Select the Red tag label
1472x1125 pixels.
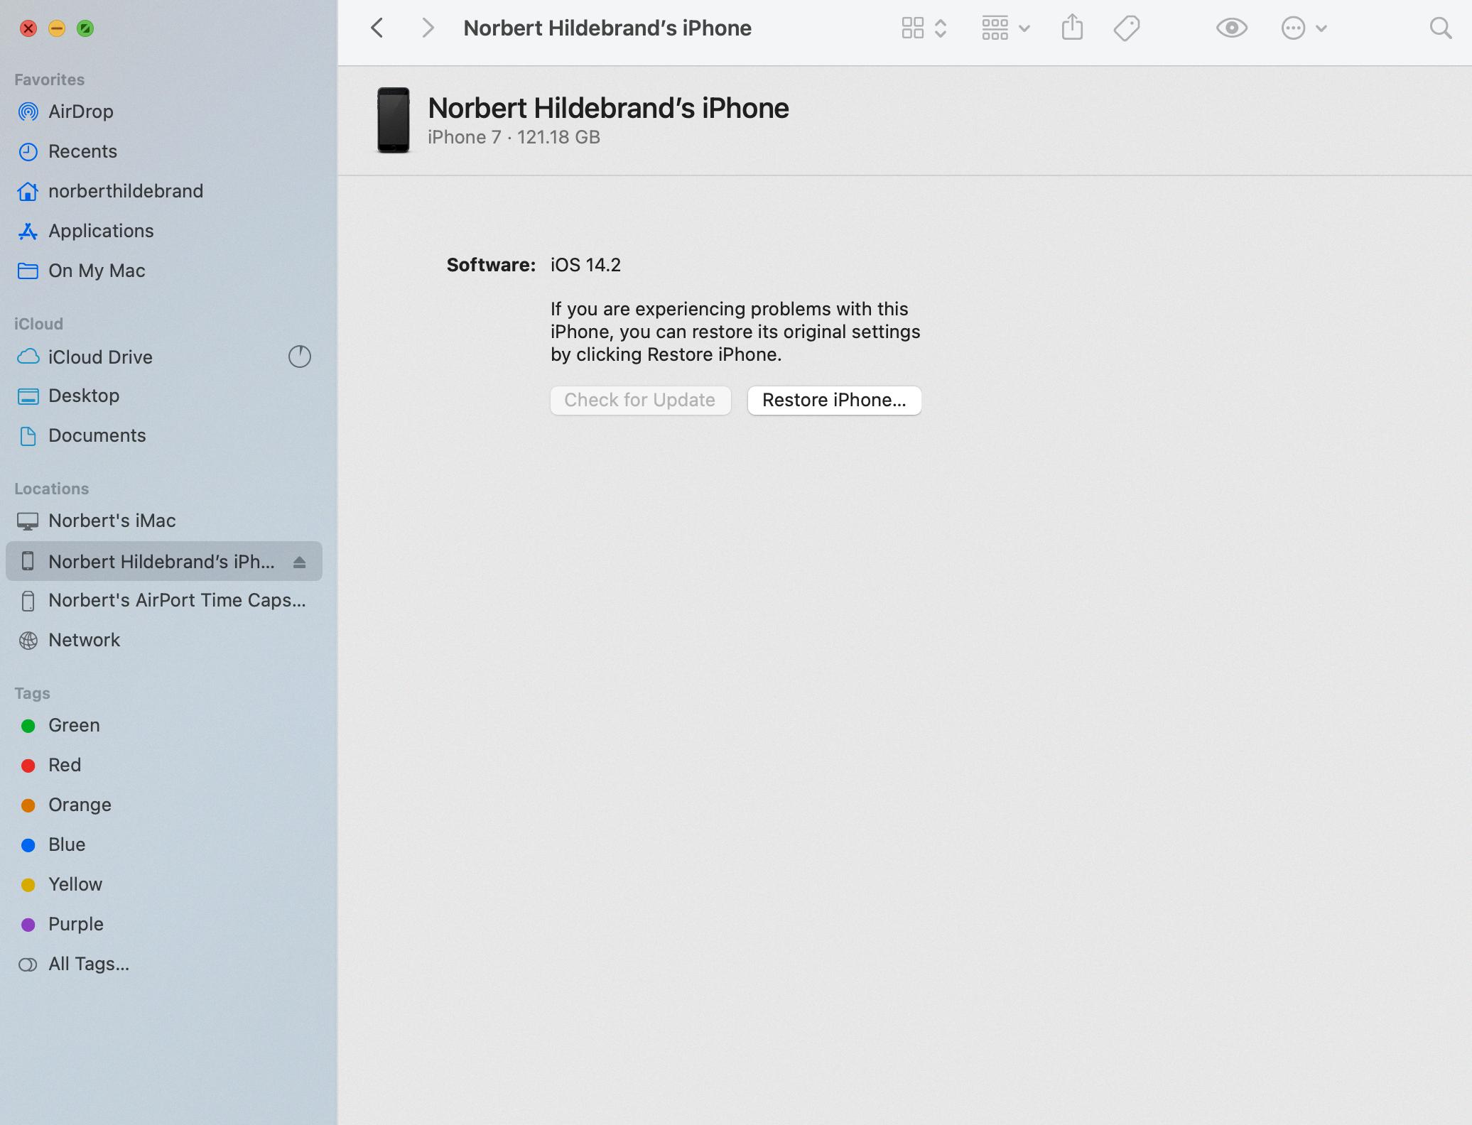pyautogui.click(x=65, y=765)
